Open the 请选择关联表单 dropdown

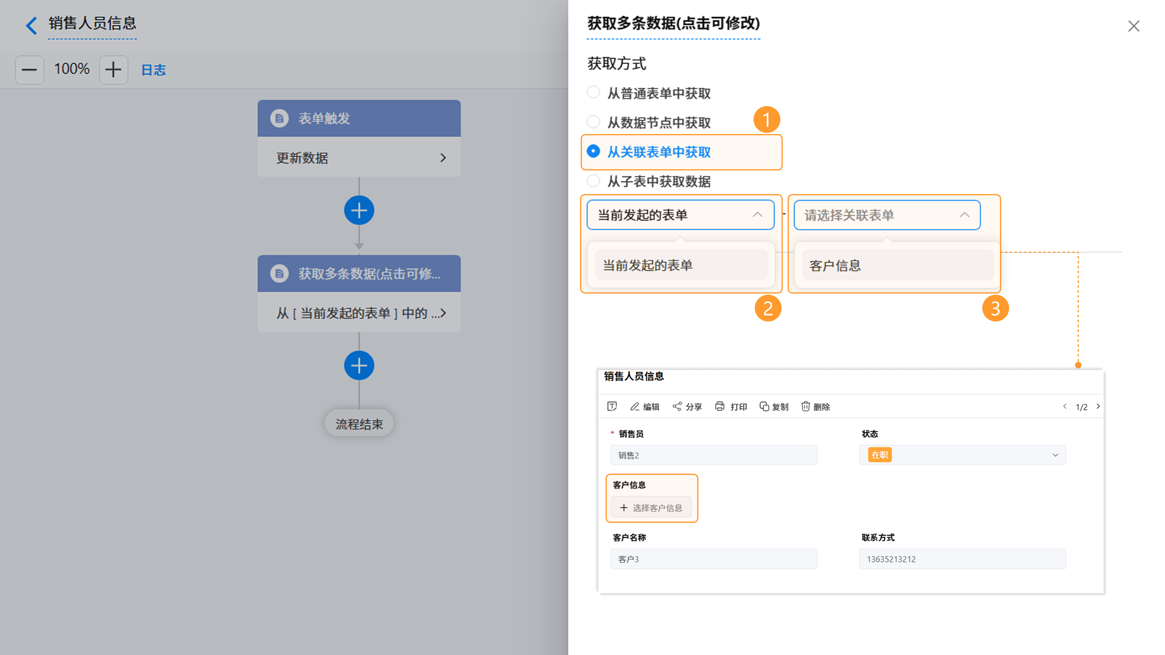pyautogui.click(x=887, y=215)
